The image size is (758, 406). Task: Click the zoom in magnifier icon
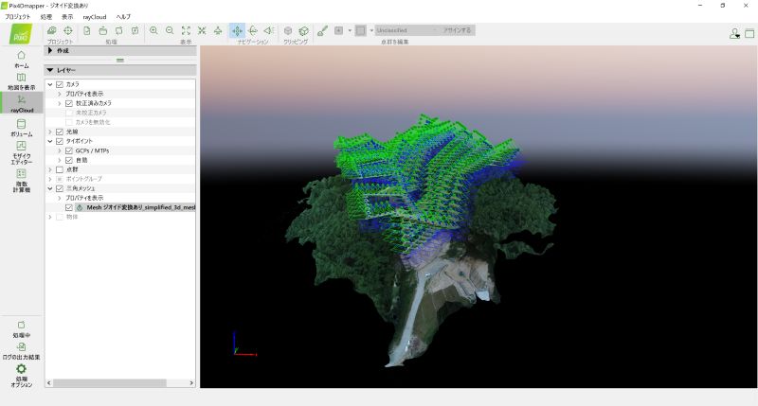coord(153,30)
